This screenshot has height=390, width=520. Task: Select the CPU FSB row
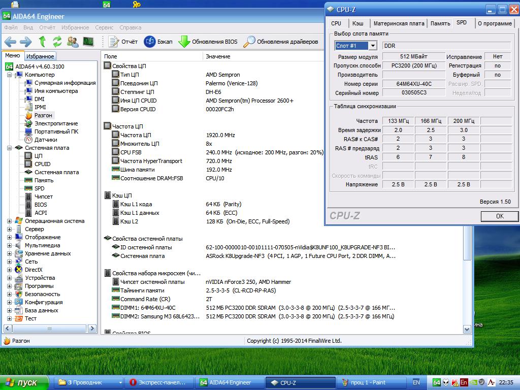click(217, 152)
